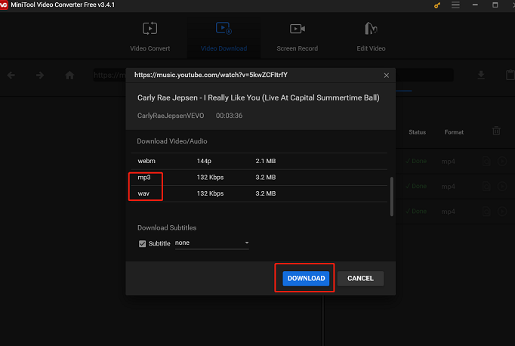Open the subtitle language dropdown showing none
Screen dimensions: 515x346
(x=212, y=243)
